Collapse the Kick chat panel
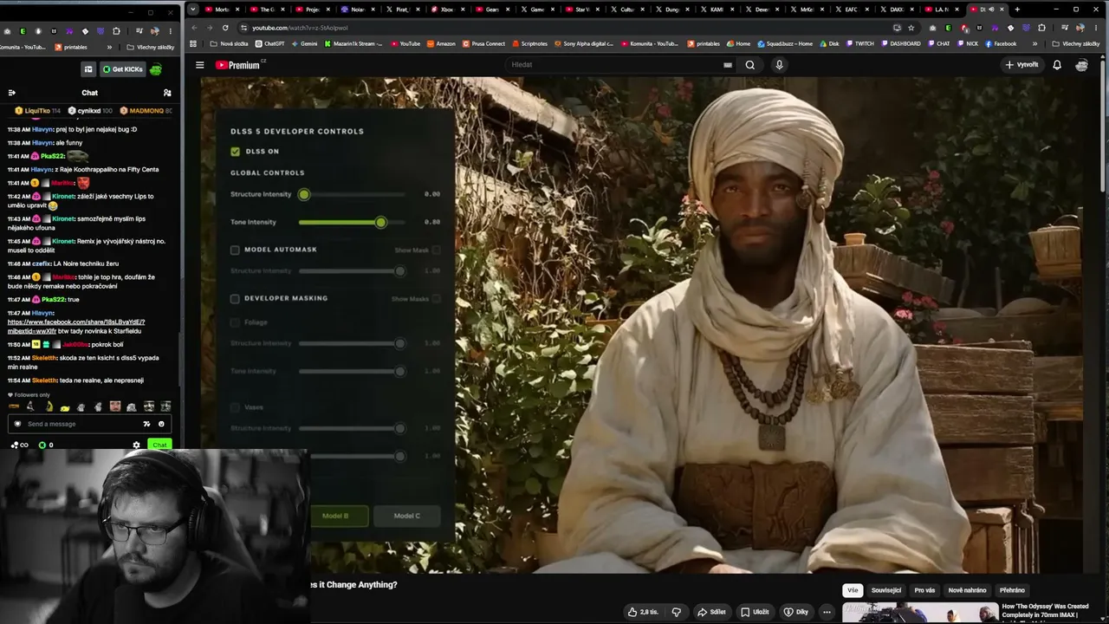Image resolution: width=1109 pixels, height=624 pixels. [11, 93]
